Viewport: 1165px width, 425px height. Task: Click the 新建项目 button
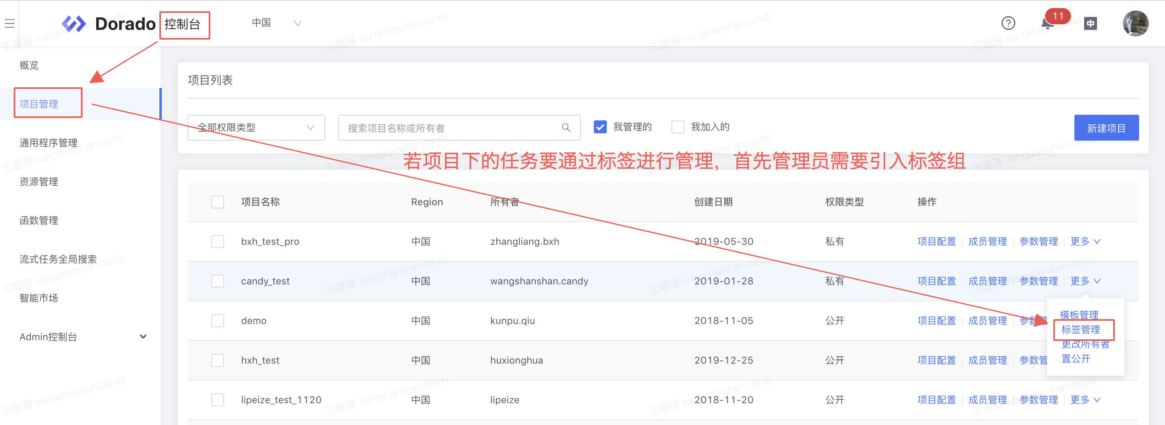pyautogui.click(x=1106, y=128)
